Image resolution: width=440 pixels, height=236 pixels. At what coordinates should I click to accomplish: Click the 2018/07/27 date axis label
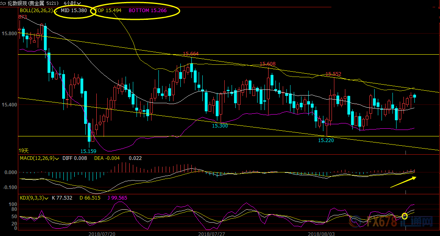pyautogui.click(x=212, y=234)
